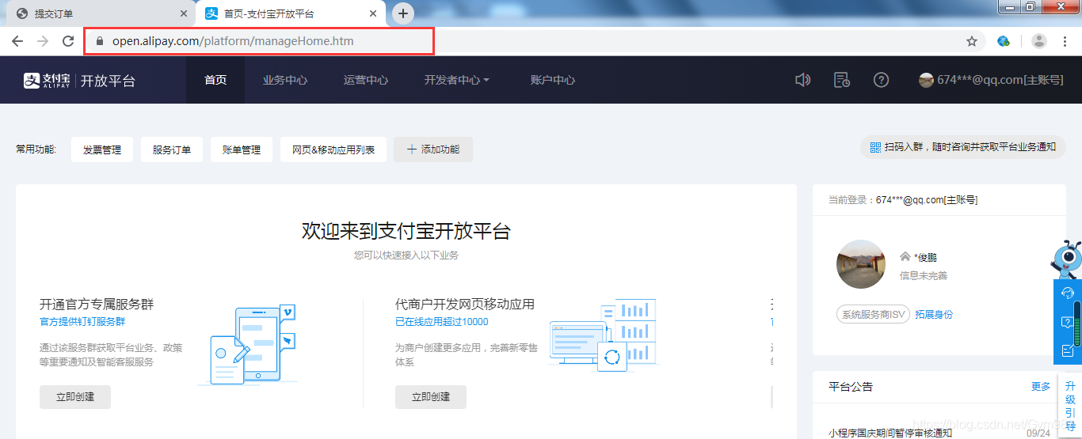Click the *俊鹏 user name

coord(925,257)
